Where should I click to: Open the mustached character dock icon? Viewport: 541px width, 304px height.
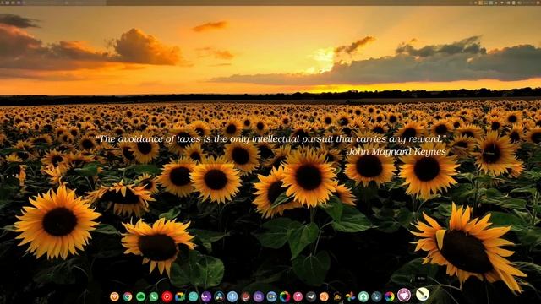[x=337, y=296]
